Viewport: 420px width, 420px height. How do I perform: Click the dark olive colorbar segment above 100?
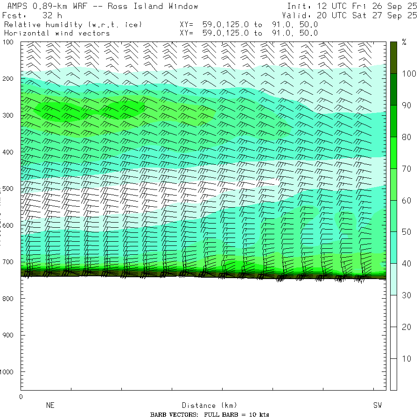(x=393, y=57)
